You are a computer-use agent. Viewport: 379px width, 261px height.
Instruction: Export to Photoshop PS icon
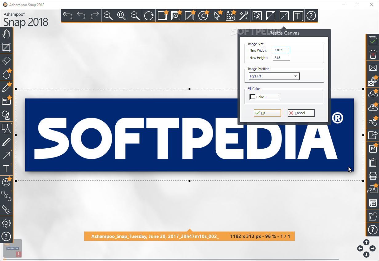pyautogui.click(x=373, y=148)
